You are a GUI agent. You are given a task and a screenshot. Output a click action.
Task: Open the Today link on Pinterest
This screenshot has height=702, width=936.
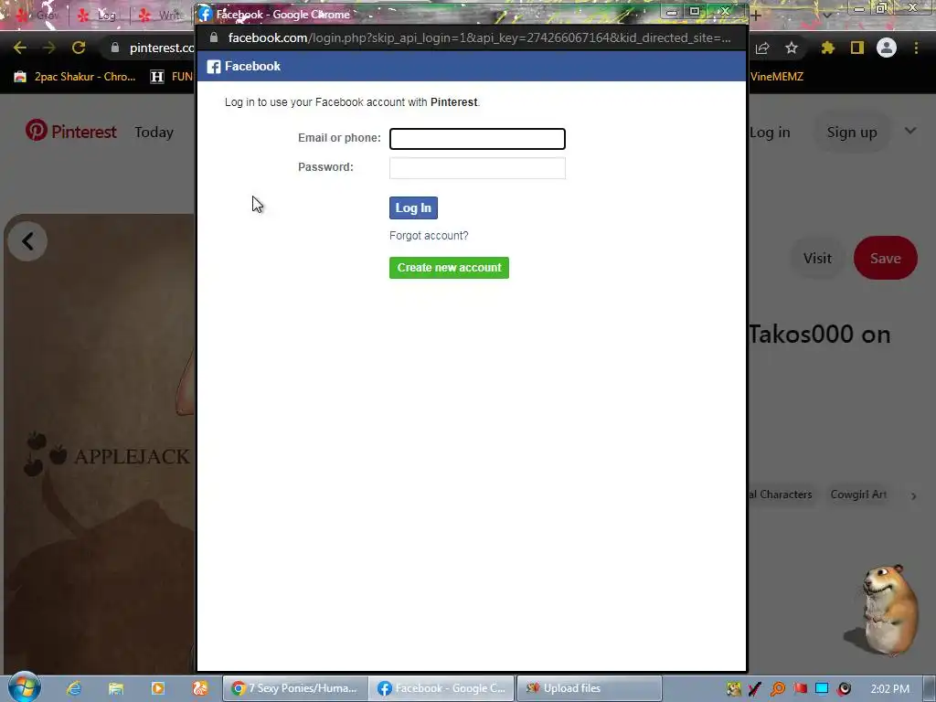coord(154,132)
